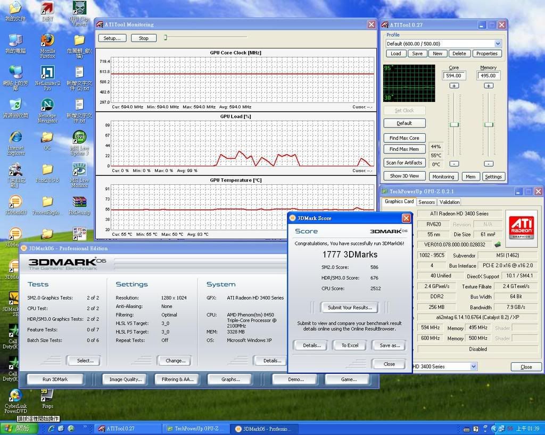Image resolution: width=545 pixels, height=435 pixels.
Task: Open Setup... in ATITool Monitoring
Action: tap(112, 38)
